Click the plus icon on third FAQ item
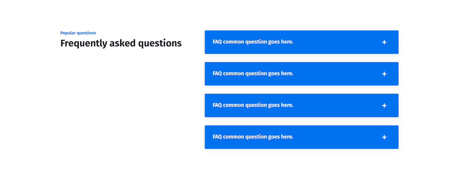The height and width of the screenshot is (179, 459). [384, 106]
